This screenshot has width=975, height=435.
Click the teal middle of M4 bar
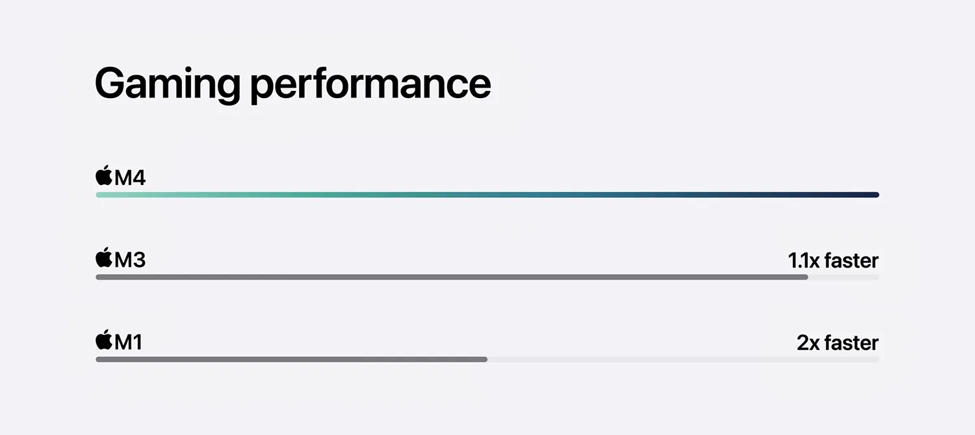coord(487,195)
